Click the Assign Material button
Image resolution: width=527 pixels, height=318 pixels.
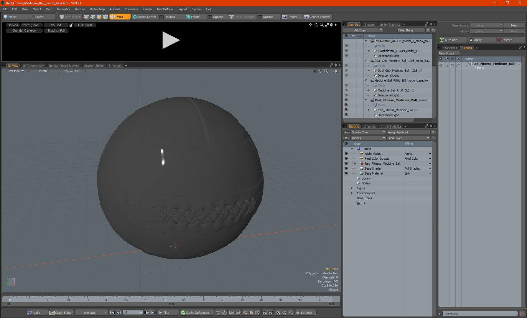pyautogui.click(x=409, y=132)
